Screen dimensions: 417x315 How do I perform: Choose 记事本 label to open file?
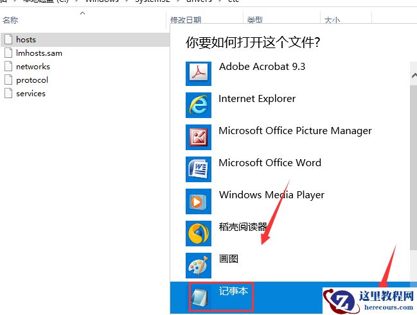point(233,291)
